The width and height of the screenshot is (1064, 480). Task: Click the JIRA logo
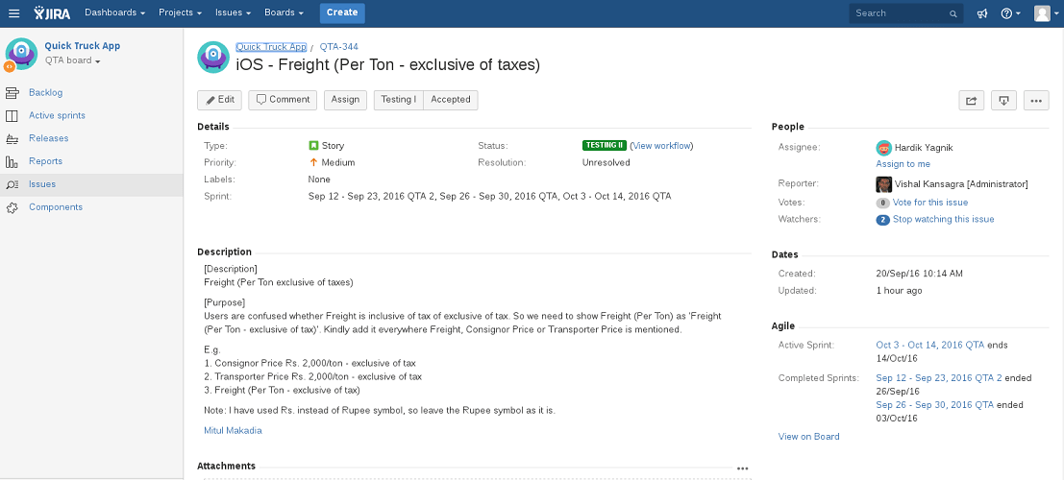(x=52, y=12)
